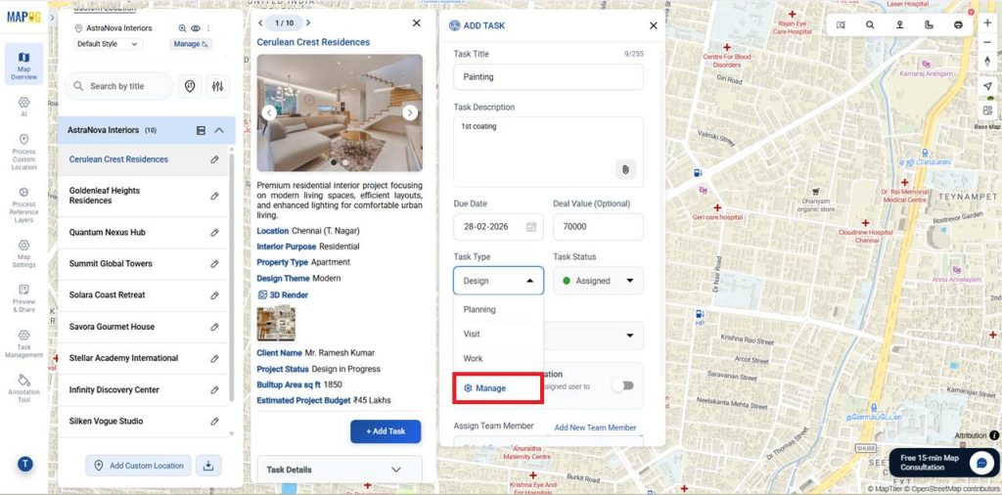Open the filter sliders icon
1002x495 pixels.
pyautogui.click(x=218, y=86)
